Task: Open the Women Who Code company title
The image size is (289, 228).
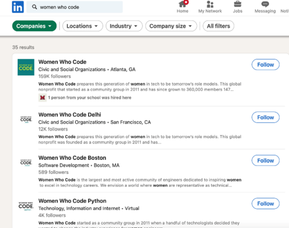Action: [x=62, y=62]
